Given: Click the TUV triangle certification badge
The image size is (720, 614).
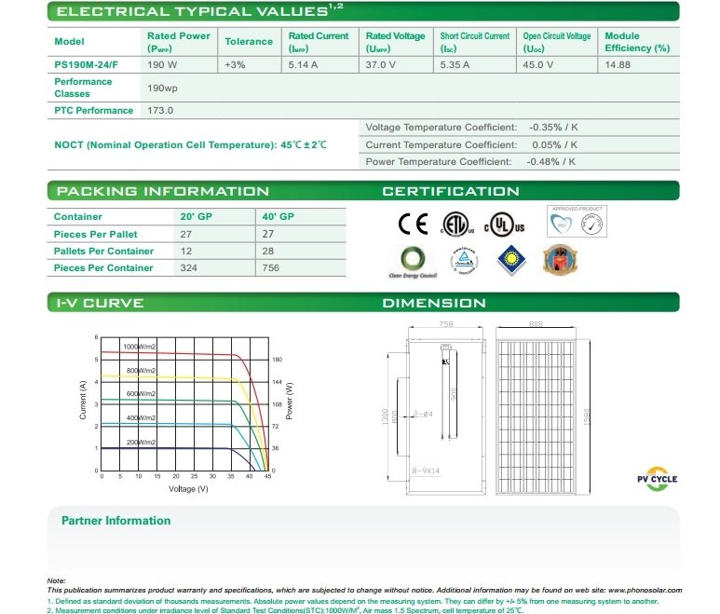Looking at the screenshot, I should point(463,259).
